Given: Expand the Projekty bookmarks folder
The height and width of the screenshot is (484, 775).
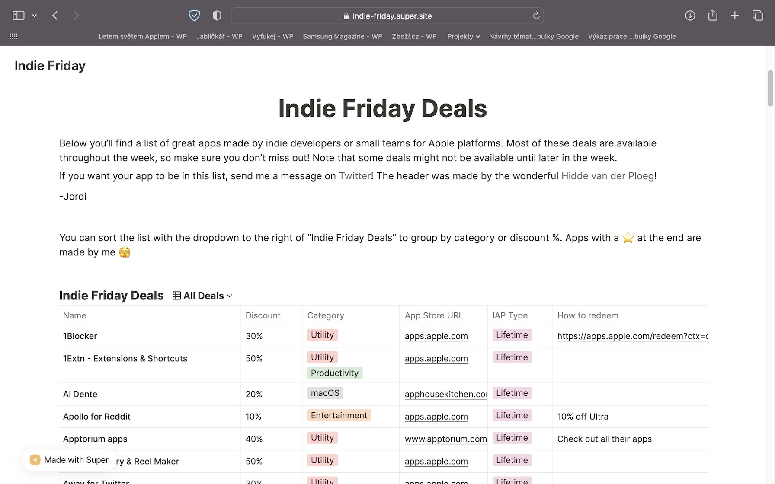Looking at the screenshot, I should click(463, 36).
